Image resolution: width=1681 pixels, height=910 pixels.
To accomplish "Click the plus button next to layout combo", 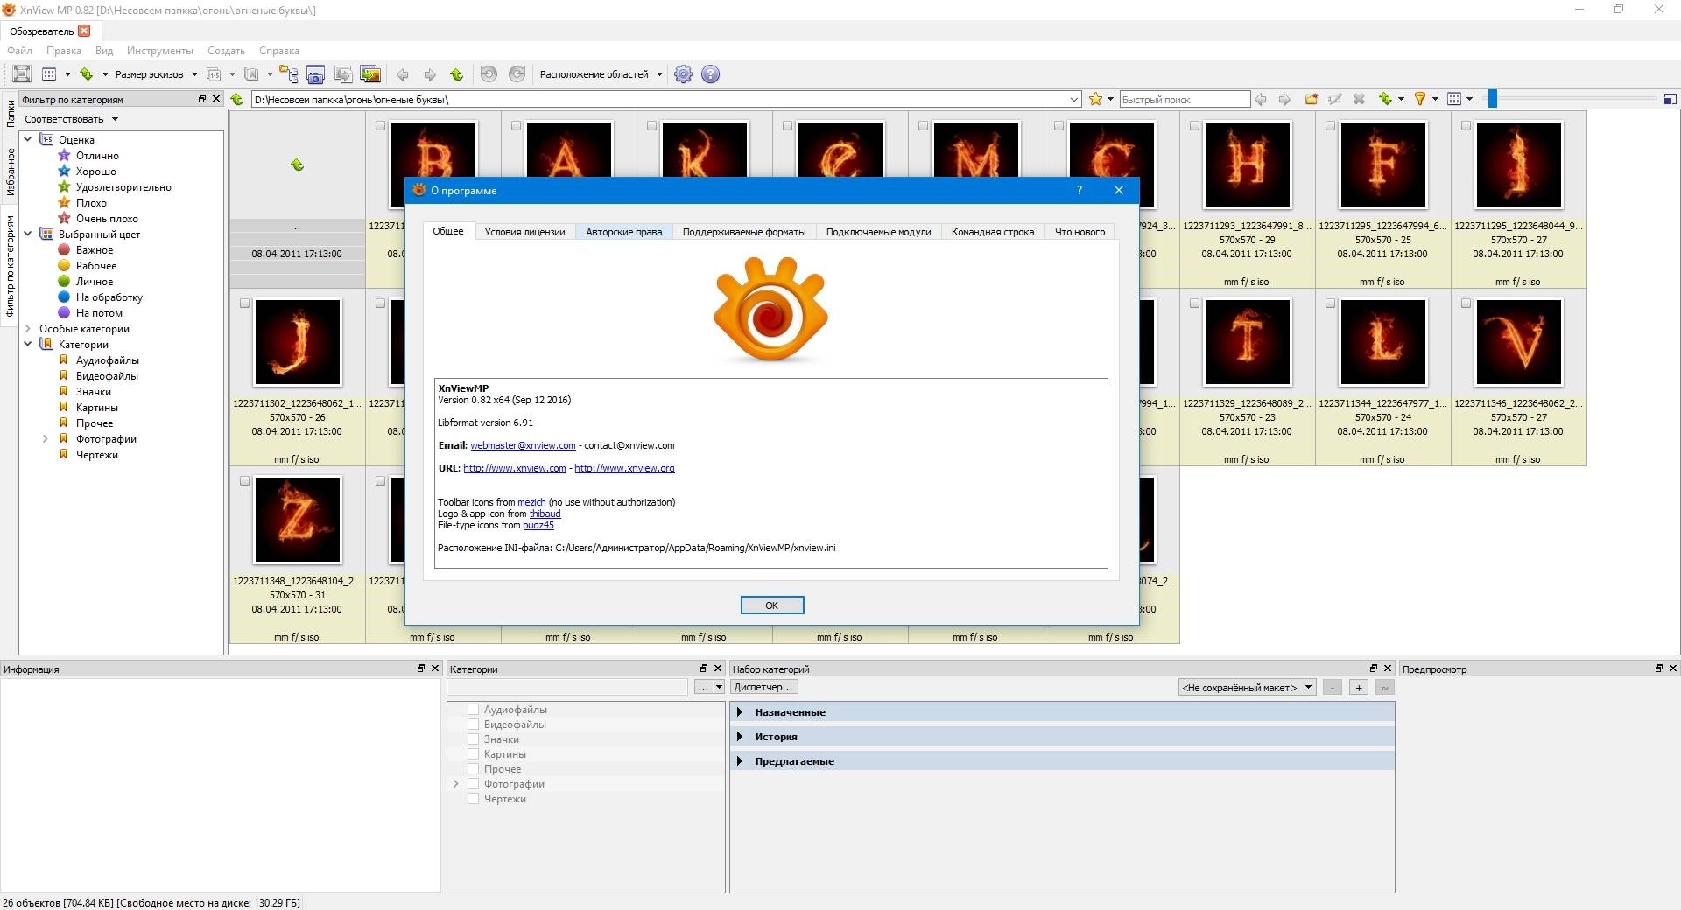I will [1359, 688].
